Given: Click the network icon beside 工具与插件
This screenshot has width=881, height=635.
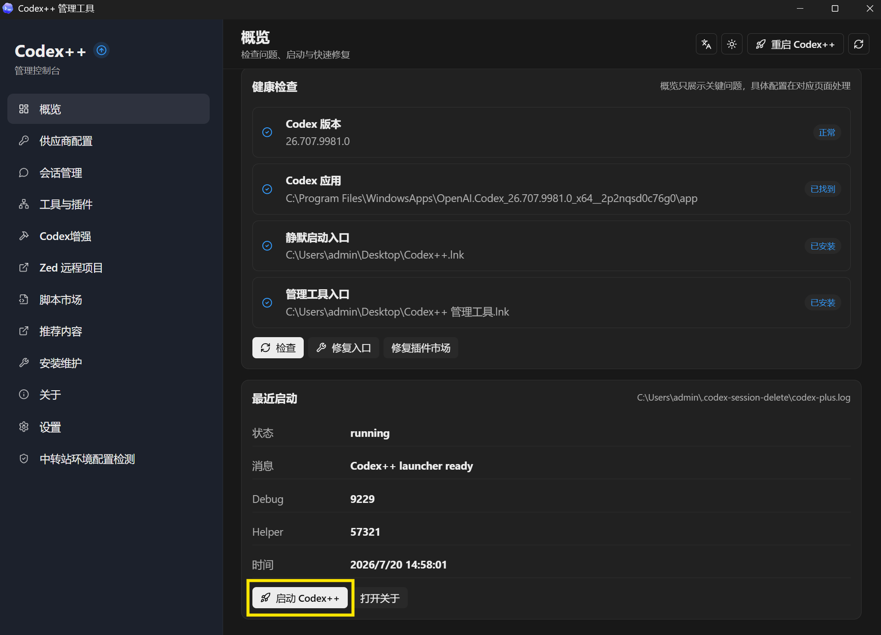Looking at the screenshot, I should coord(24,204).
